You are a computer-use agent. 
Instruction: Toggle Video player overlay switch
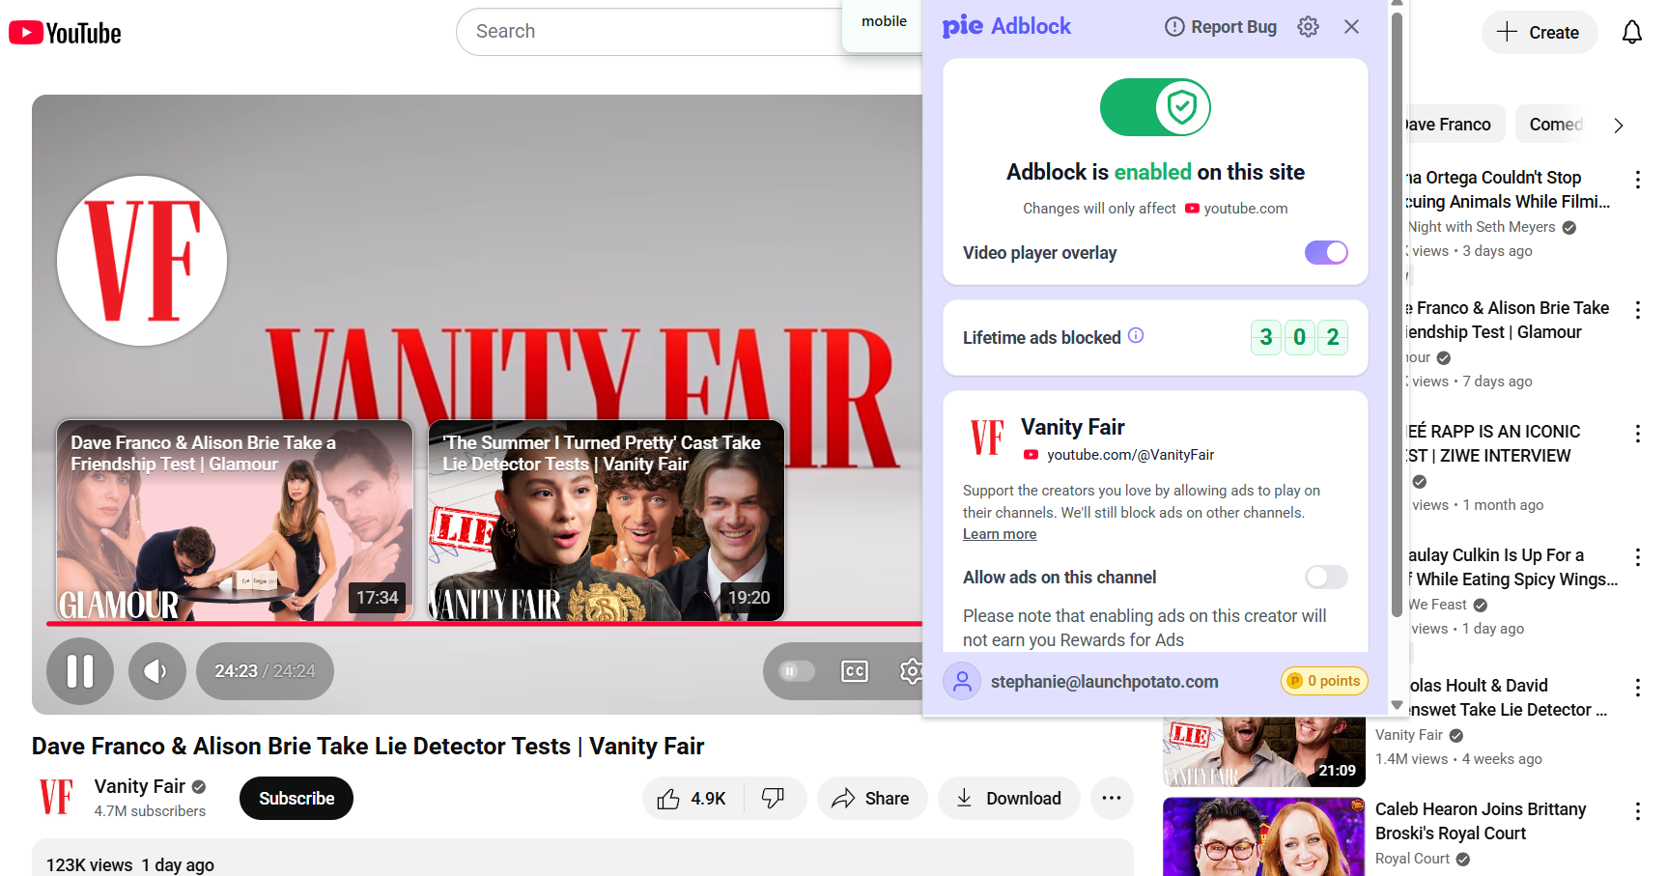tap(1326, 252)
